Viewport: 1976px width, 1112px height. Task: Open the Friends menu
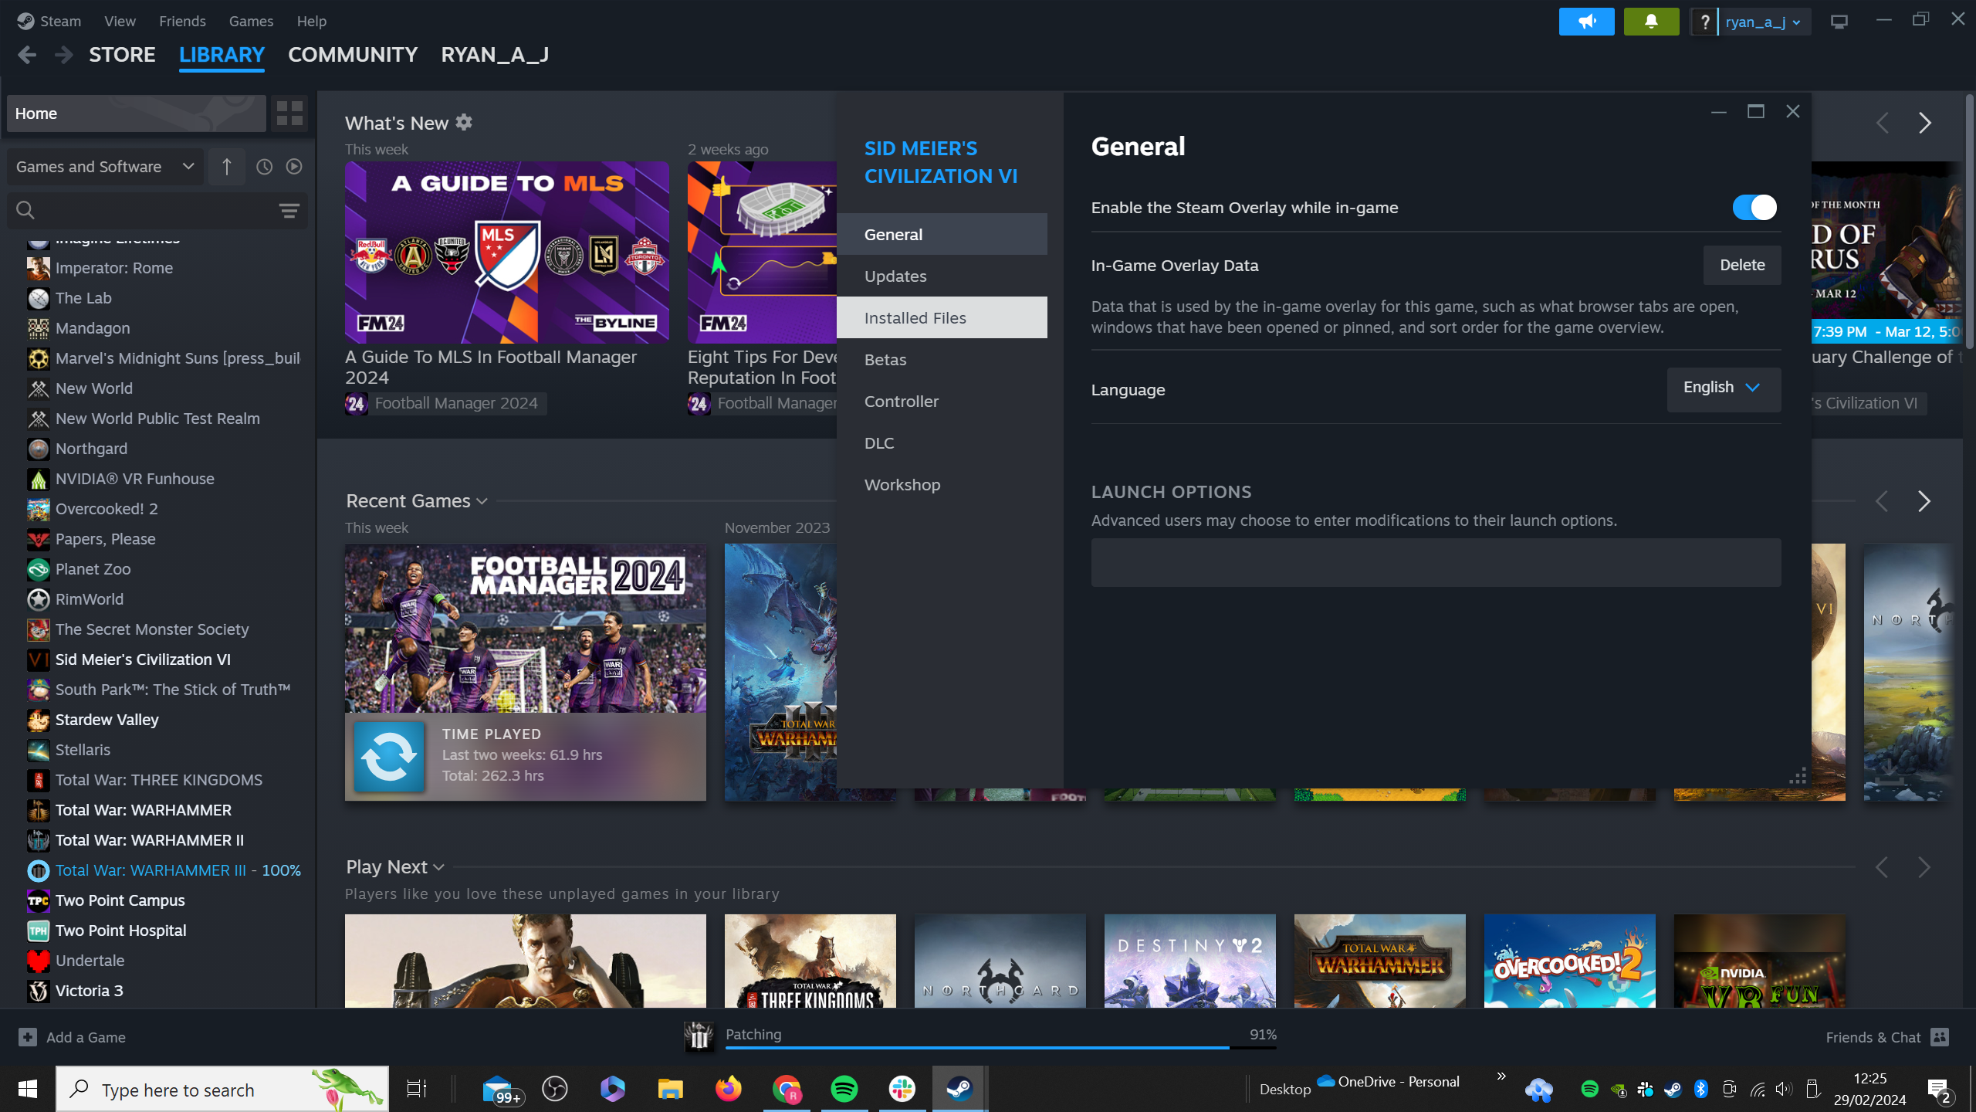182,21
